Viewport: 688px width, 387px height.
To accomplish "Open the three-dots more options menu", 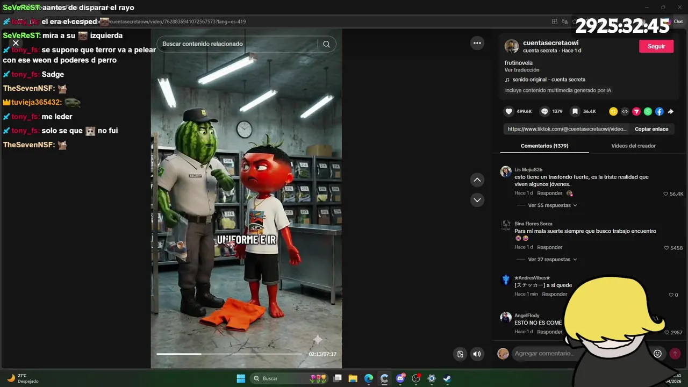I will pos(477,43).
